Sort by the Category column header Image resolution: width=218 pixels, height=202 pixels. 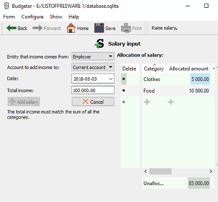point(154,68)
